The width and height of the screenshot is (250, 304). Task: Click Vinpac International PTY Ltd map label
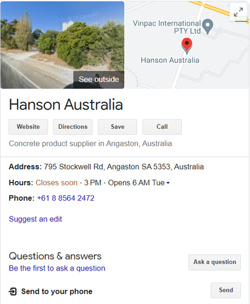pyautogui.click(x=167, y=27)
